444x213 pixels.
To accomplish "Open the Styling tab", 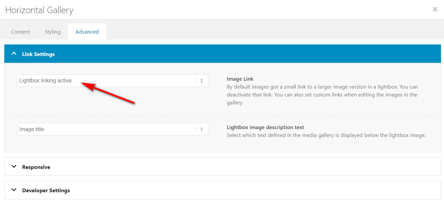I will coord(52,32).
